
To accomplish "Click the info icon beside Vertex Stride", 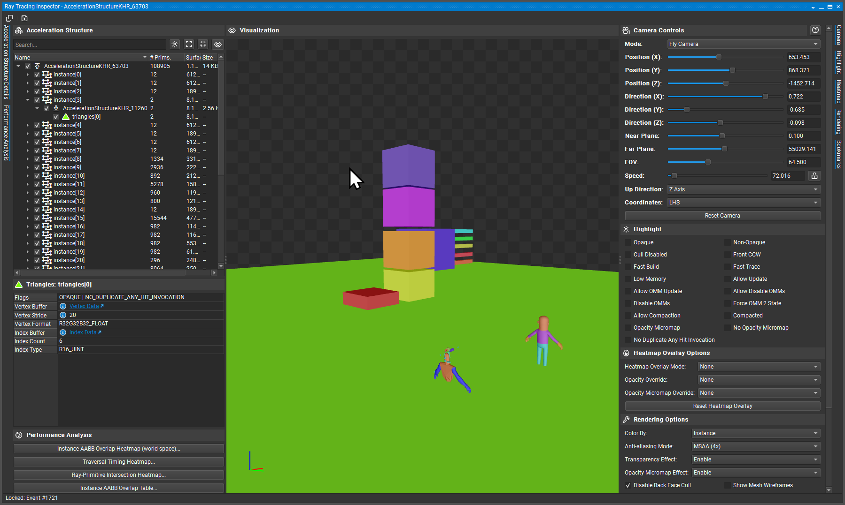I will tap(63, 315).
